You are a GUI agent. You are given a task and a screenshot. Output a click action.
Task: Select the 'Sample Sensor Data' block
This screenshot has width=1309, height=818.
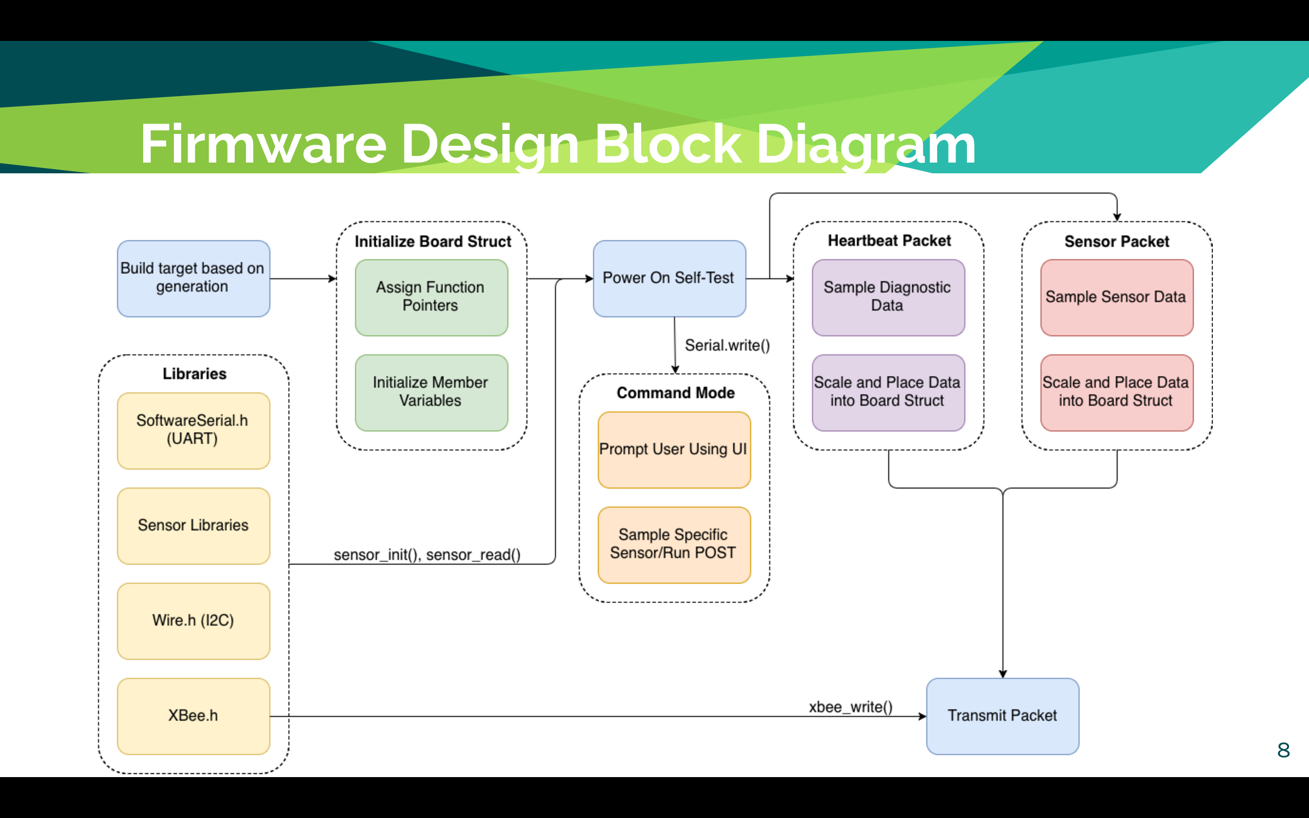tap(1116, 298)
